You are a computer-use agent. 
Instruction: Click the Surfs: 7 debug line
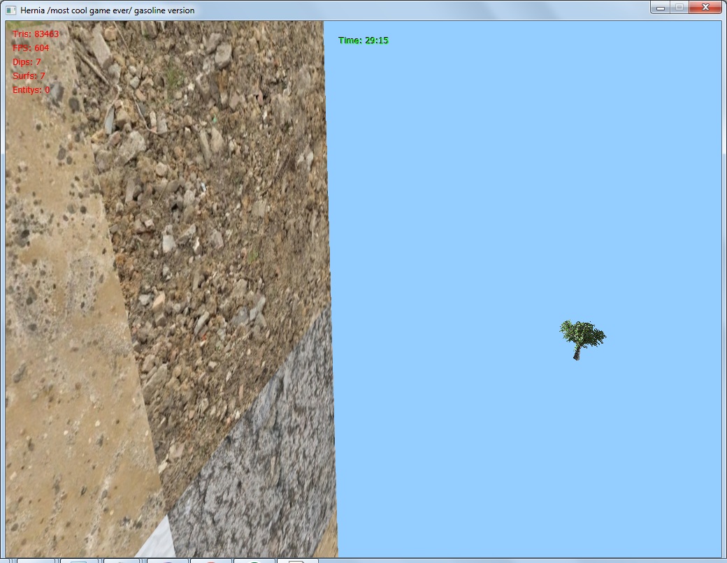[29, 76]
